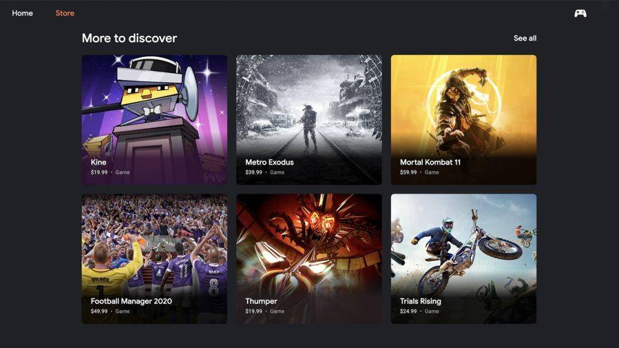Click the See all link
Viewport: 619px width, 348px height.
[525, 38]
